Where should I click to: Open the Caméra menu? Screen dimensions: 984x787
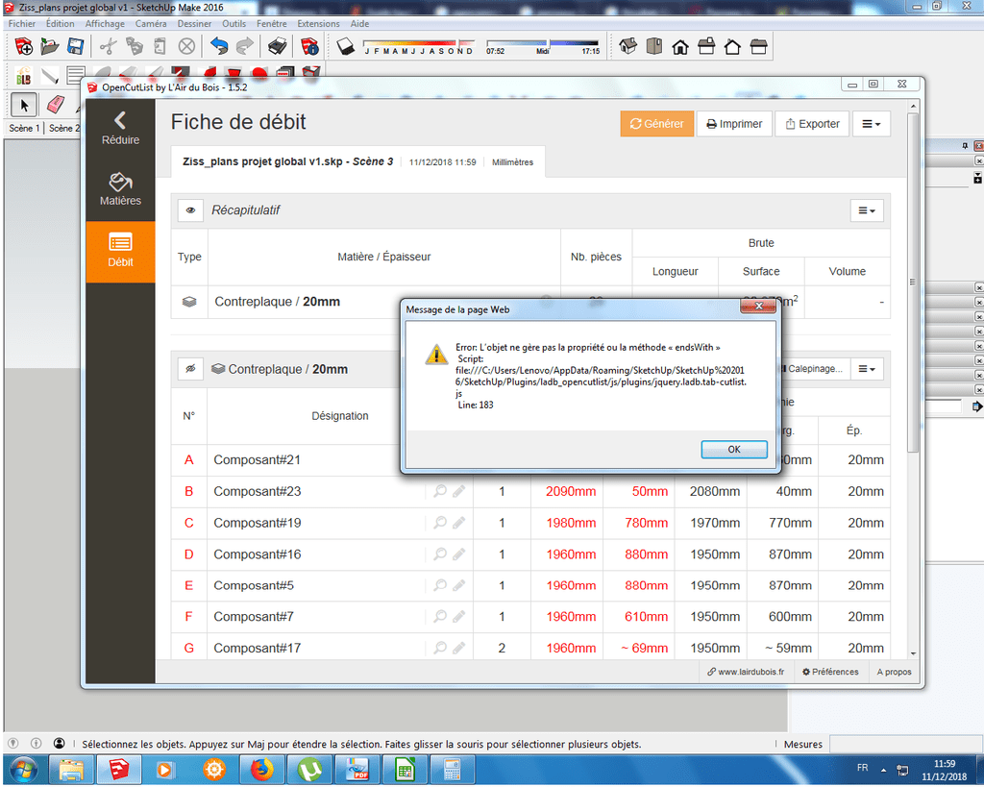(x=151, y=24)
